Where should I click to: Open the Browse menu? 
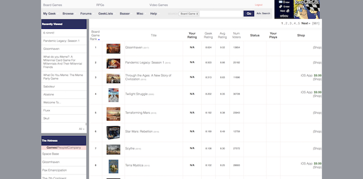click(68, 14)
